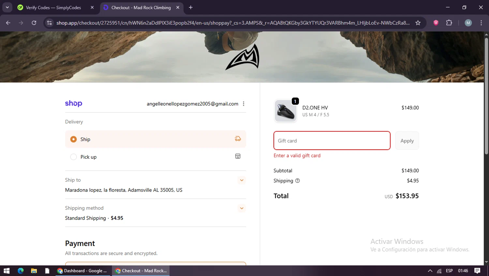Screen dimensions: 489x276
Task: Click the address bar URL
Action: point(233,23)
